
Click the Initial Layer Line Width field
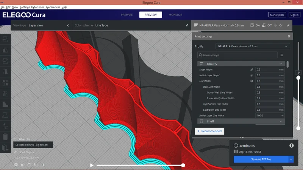[x=270, y=116]
